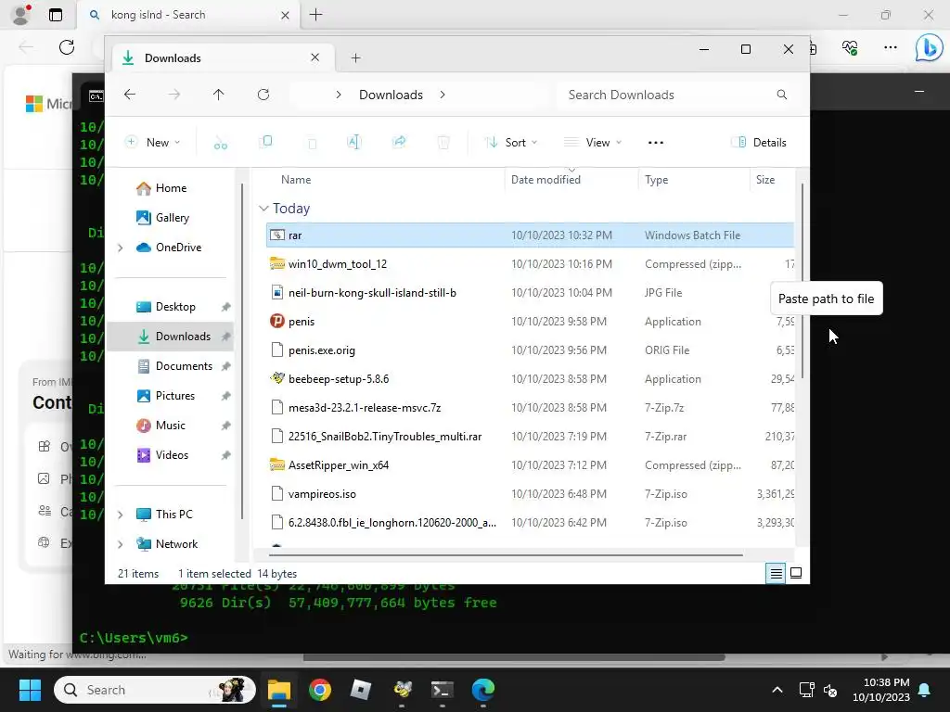This screenshot has width=950, height=712.
Task: Click the Paste clipboard icon in toolbar
Action: (x=312, y=143)
